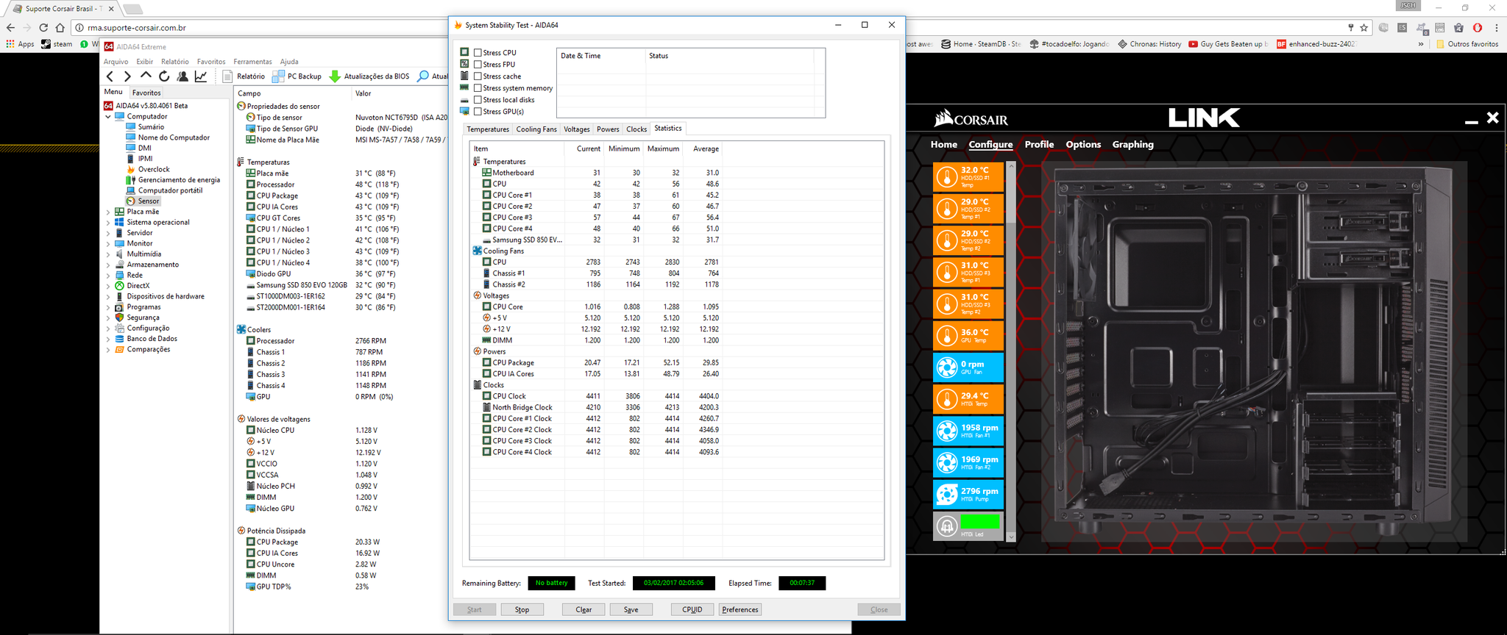Viewport: 1507px width, 635px height.
Task: Switch to Favoritos tab in AIDA64 sidebar
Action: click(146, 93)
